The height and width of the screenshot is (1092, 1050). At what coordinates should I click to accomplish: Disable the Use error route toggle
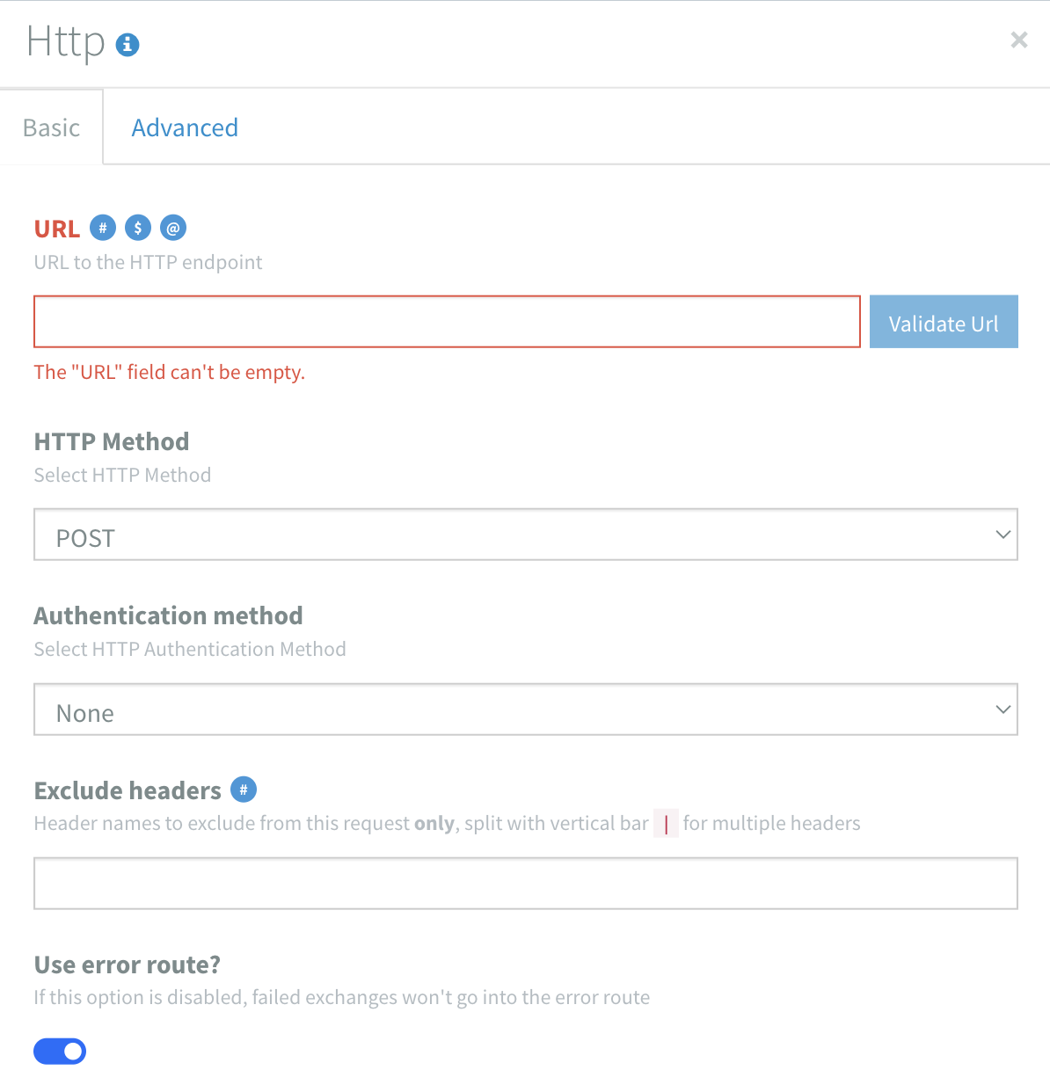tap(60, 1051)
